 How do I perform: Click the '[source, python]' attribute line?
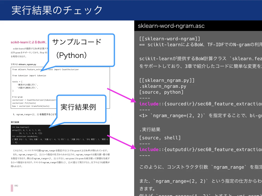161,92
